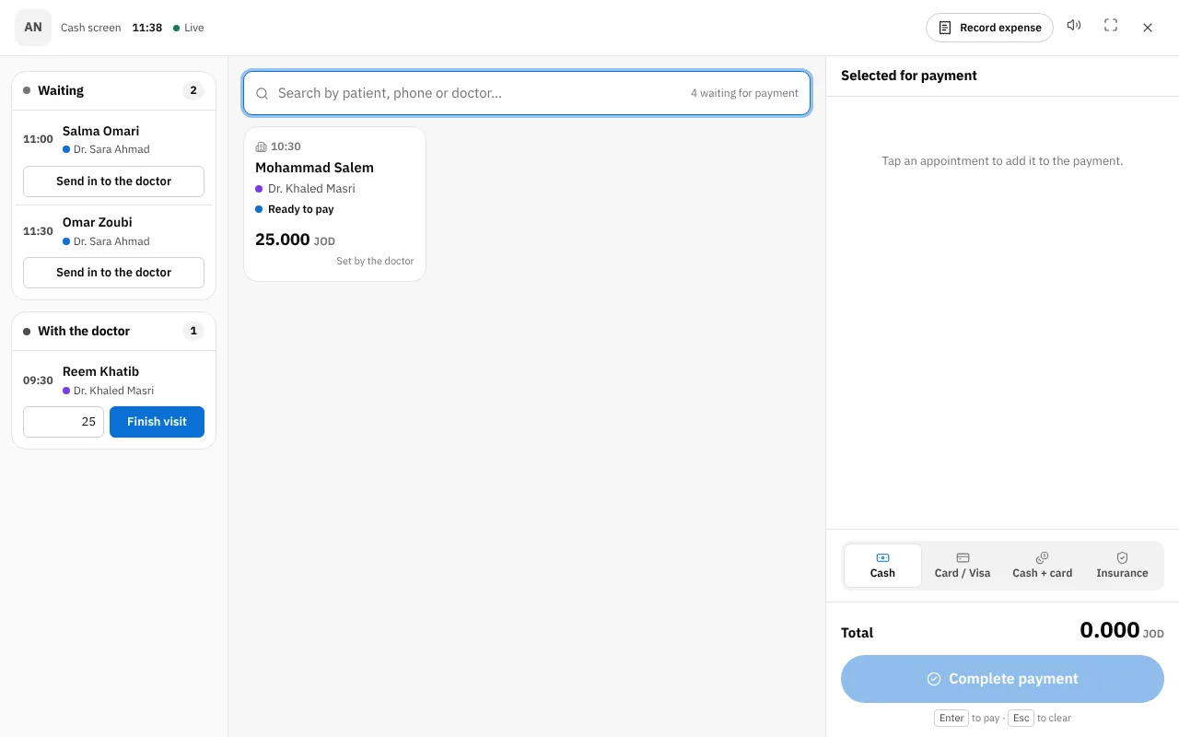Click the With the doctor count badge 1
Image resolution: width=1179 pixels, height=737 pixels.
tap(193, 331)
